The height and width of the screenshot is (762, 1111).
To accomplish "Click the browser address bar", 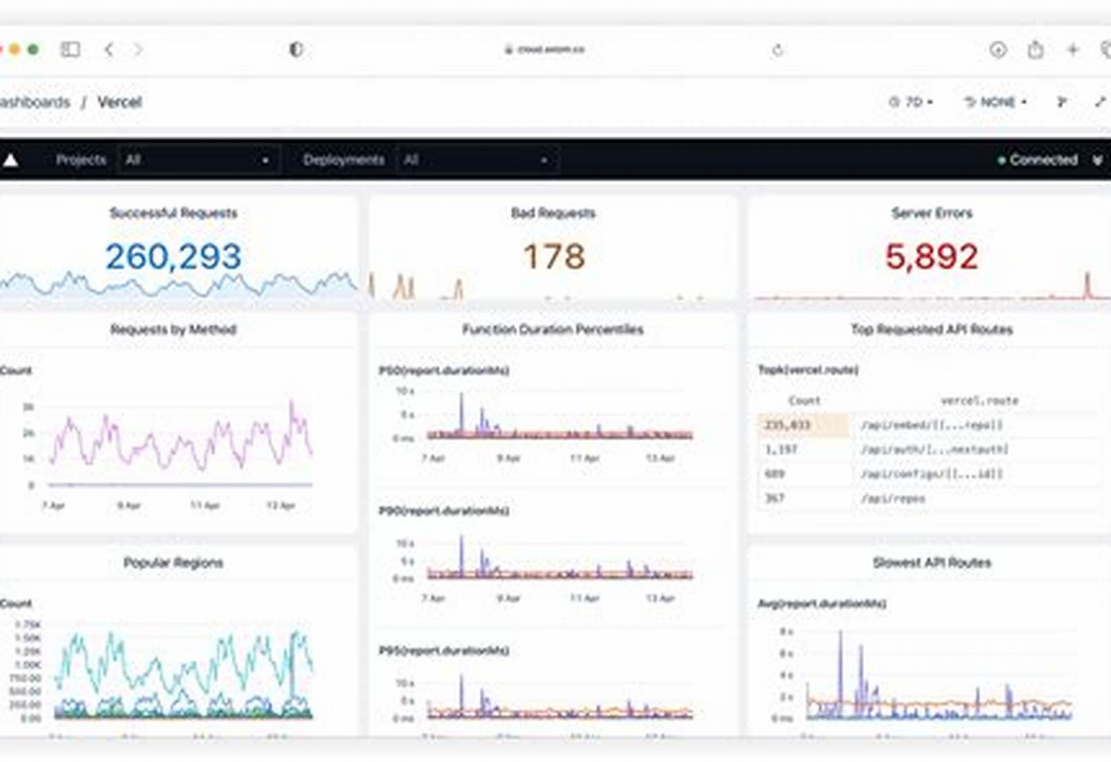I will (544, 49).
